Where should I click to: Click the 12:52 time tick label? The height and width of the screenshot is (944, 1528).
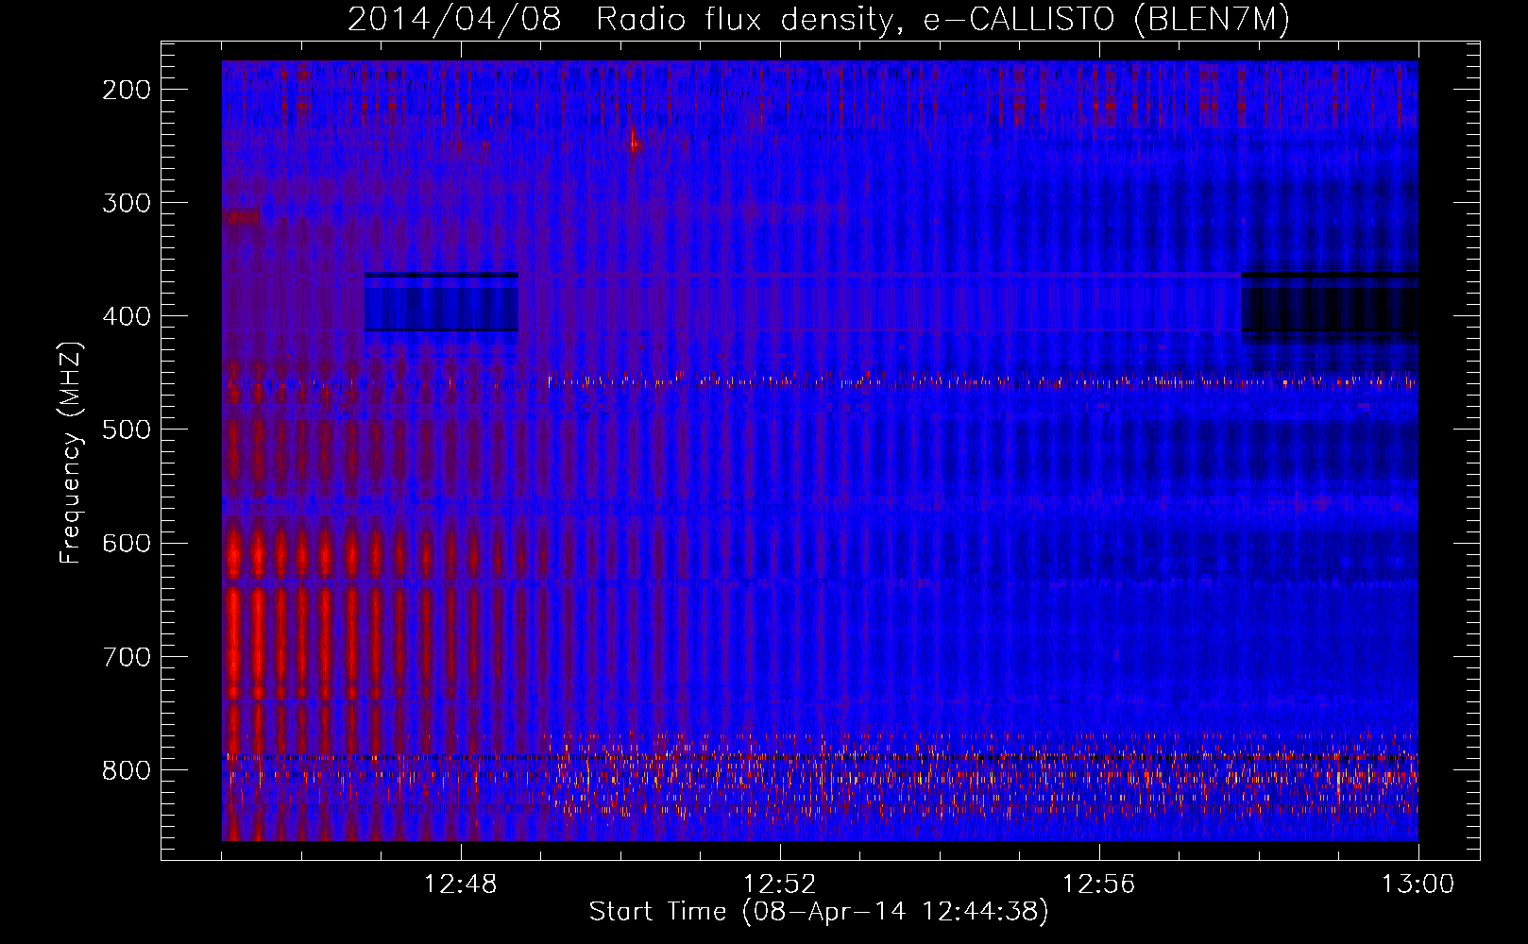[x=780, y=885]
